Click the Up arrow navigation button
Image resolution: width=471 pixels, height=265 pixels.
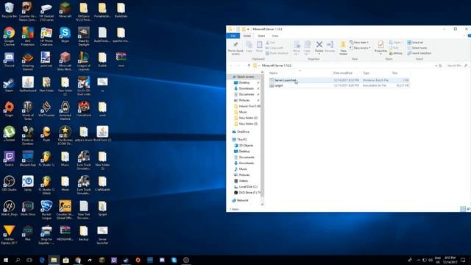(x=249, y=66)
